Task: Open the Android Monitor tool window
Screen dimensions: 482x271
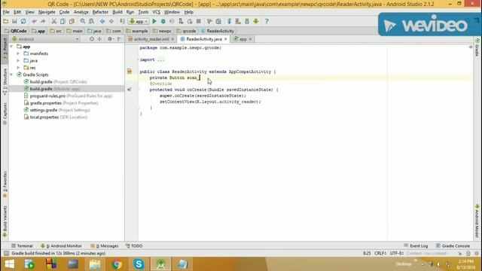Action: coord(61,246)
